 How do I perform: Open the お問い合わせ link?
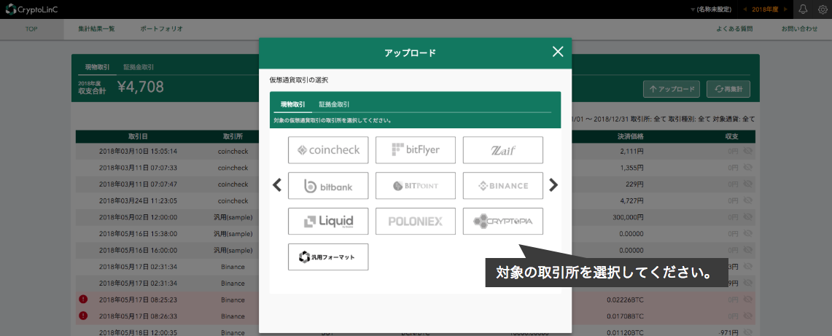pos(799,28)
